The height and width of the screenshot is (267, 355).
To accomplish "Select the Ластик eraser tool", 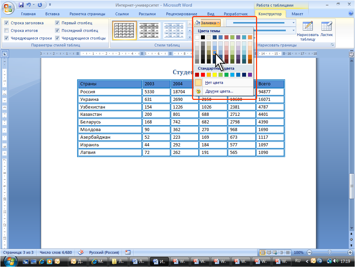I will pyautogui.click(x=326, y=29).
